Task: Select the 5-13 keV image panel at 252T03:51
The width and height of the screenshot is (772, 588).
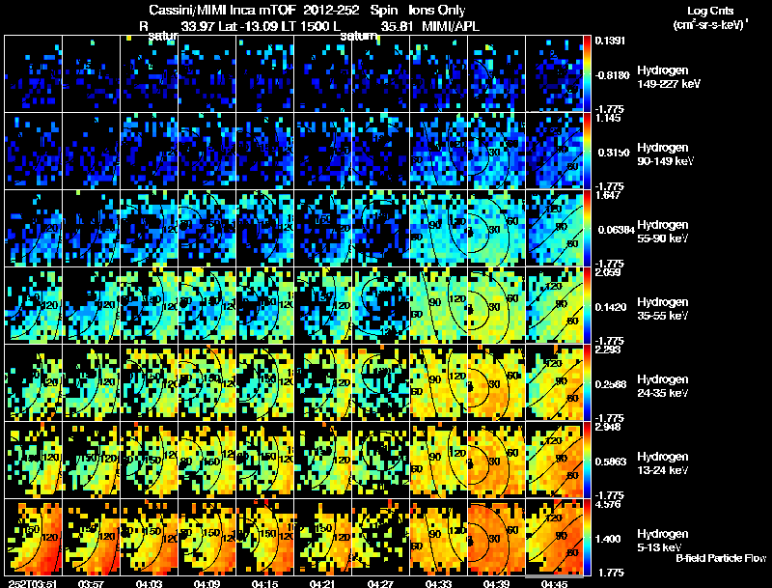Action: tap(34, 537)
